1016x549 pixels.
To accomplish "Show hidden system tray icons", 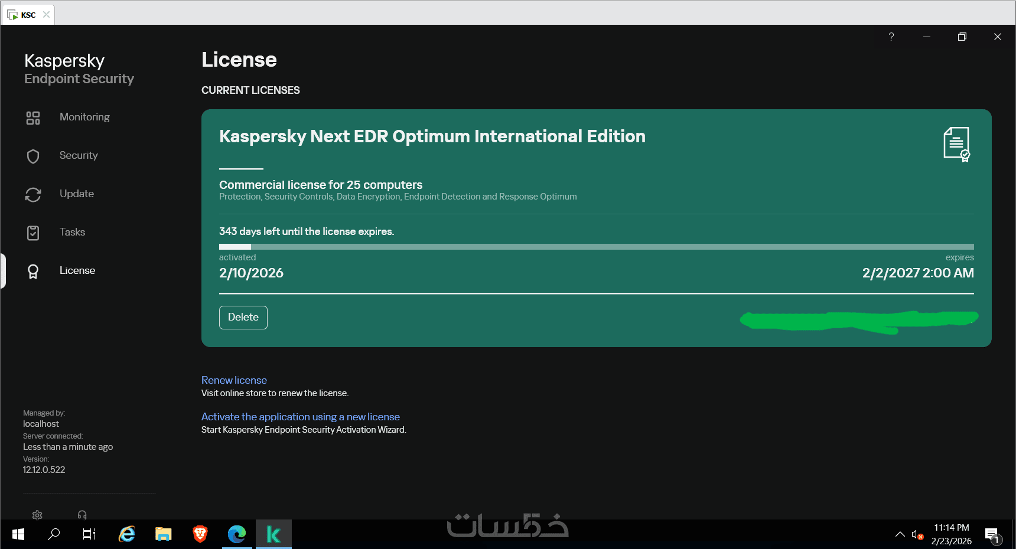I will point(900,534).
